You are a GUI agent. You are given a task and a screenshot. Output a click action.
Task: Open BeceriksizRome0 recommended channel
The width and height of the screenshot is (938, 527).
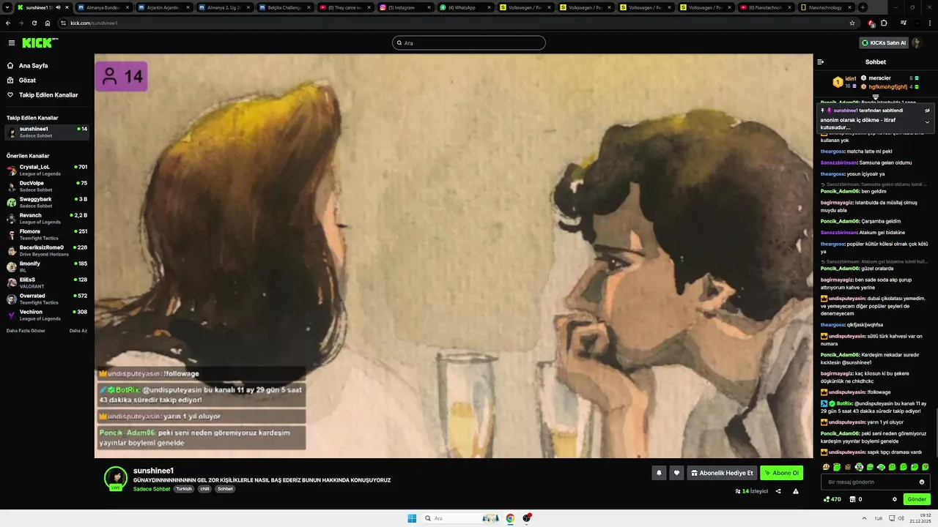(x=47, y=250)
